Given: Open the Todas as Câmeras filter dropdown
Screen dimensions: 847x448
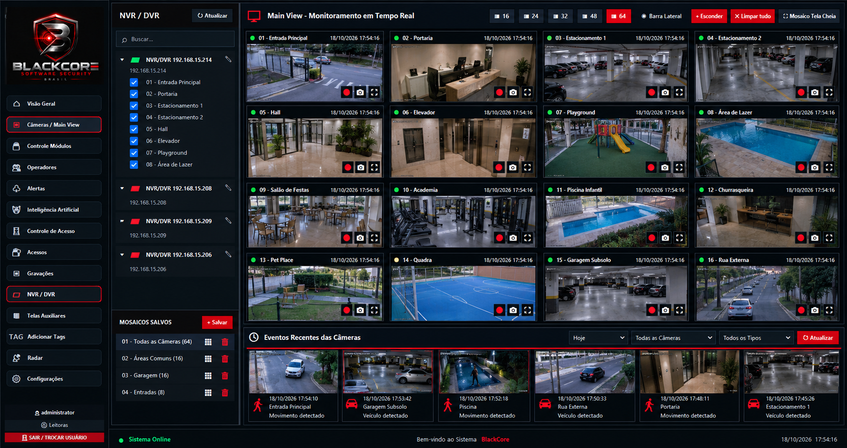Looking at the screenshot, I should 673,338.
